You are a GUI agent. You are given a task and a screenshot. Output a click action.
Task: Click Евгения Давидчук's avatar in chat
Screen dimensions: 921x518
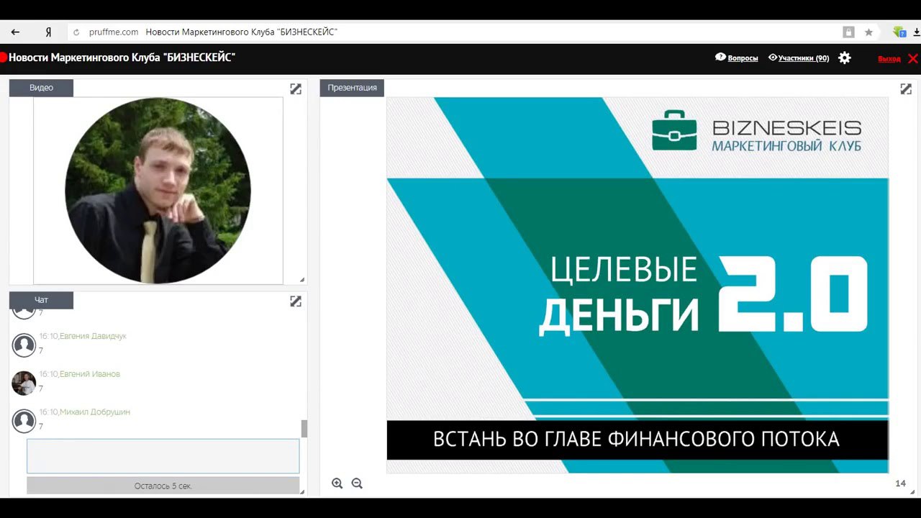pos(24,345)
